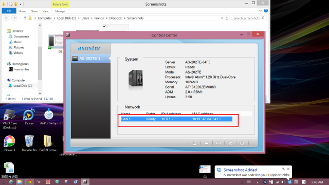This screenshot has height=185, width=329.
Task: Click the Picasa 3 desktop icon
Action: [x=9, y=143]
